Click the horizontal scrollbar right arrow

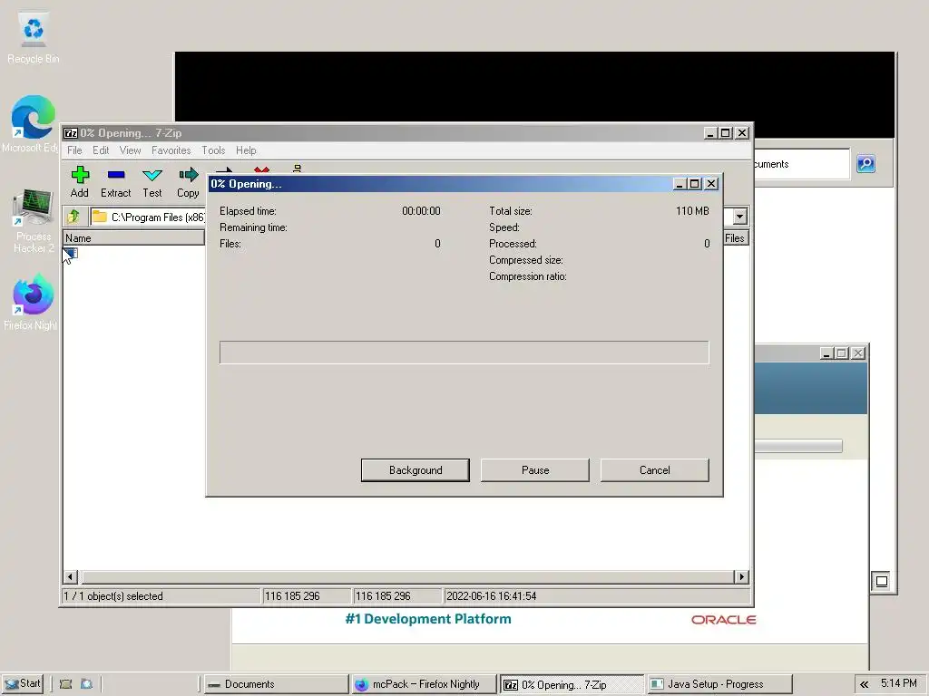click(742, 576)
